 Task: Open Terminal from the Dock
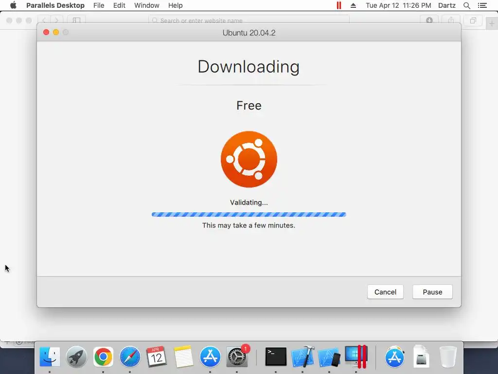tap(276, 356)
